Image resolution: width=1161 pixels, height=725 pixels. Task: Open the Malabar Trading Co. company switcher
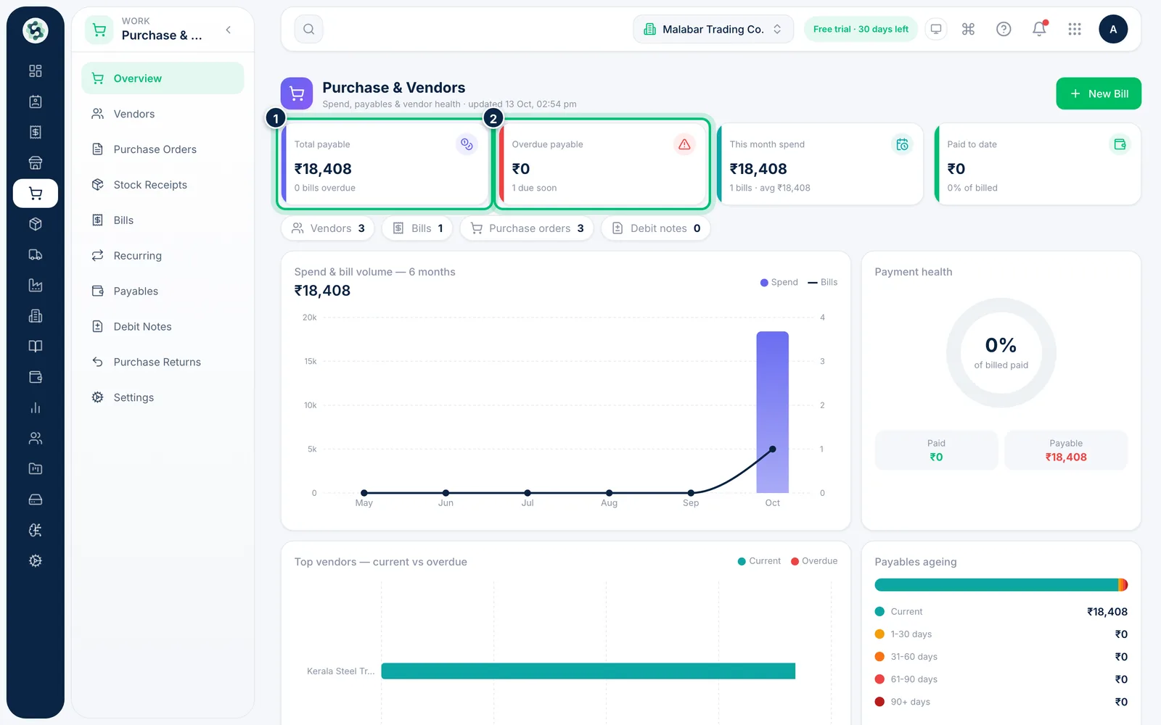tap(713, 29)
